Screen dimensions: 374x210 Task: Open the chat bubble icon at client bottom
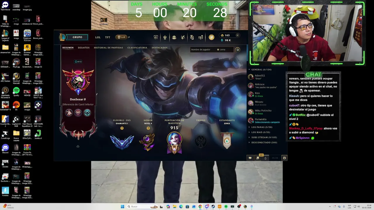pos(250,158)
